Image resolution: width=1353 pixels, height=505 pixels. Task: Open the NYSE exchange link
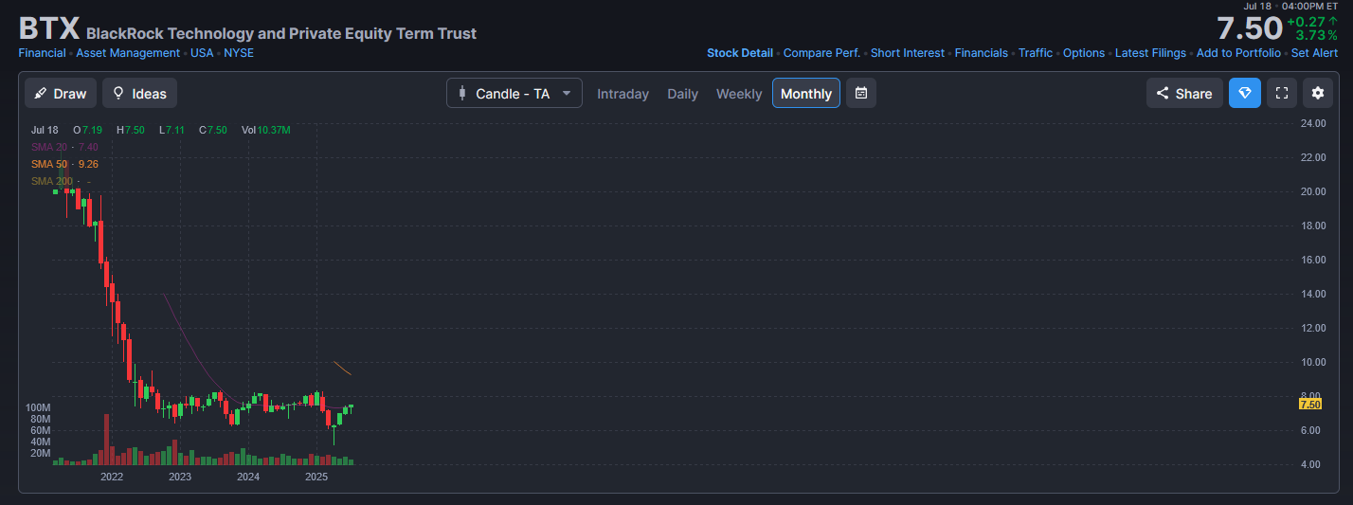pos(239,53)
